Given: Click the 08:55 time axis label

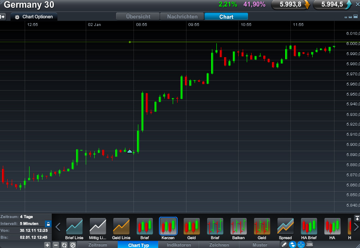Looking at the screenshot, I should click(142, 25).
